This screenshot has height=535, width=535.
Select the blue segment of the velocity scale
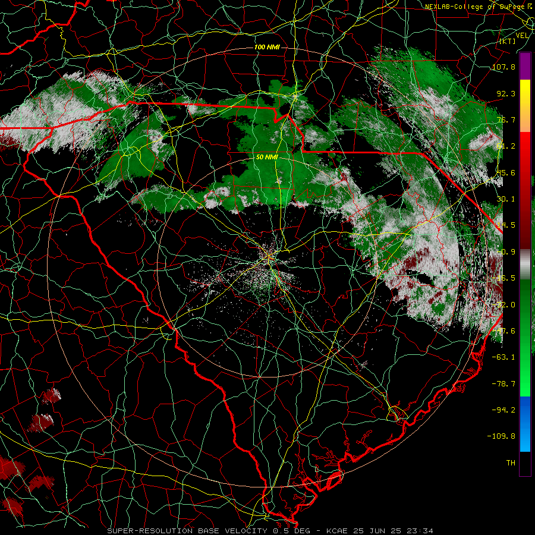tap(525, 424)
